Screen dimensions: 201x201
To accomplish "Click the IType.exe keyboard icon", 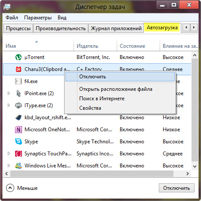I will [19, 105].
